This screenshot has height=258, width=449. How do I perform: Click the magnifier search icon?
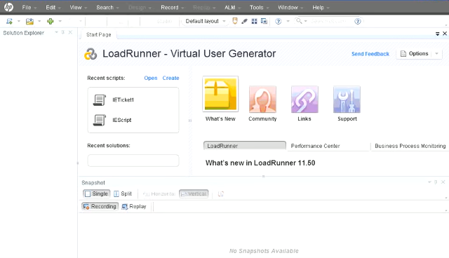click(x=299, y=21)
